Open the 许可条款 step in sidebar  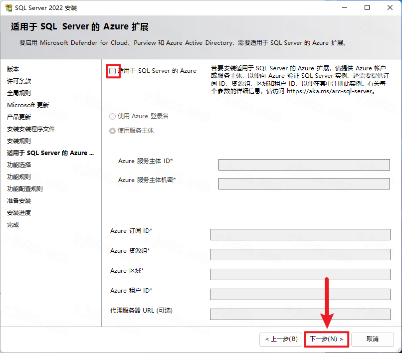click(x=19, y=81)
